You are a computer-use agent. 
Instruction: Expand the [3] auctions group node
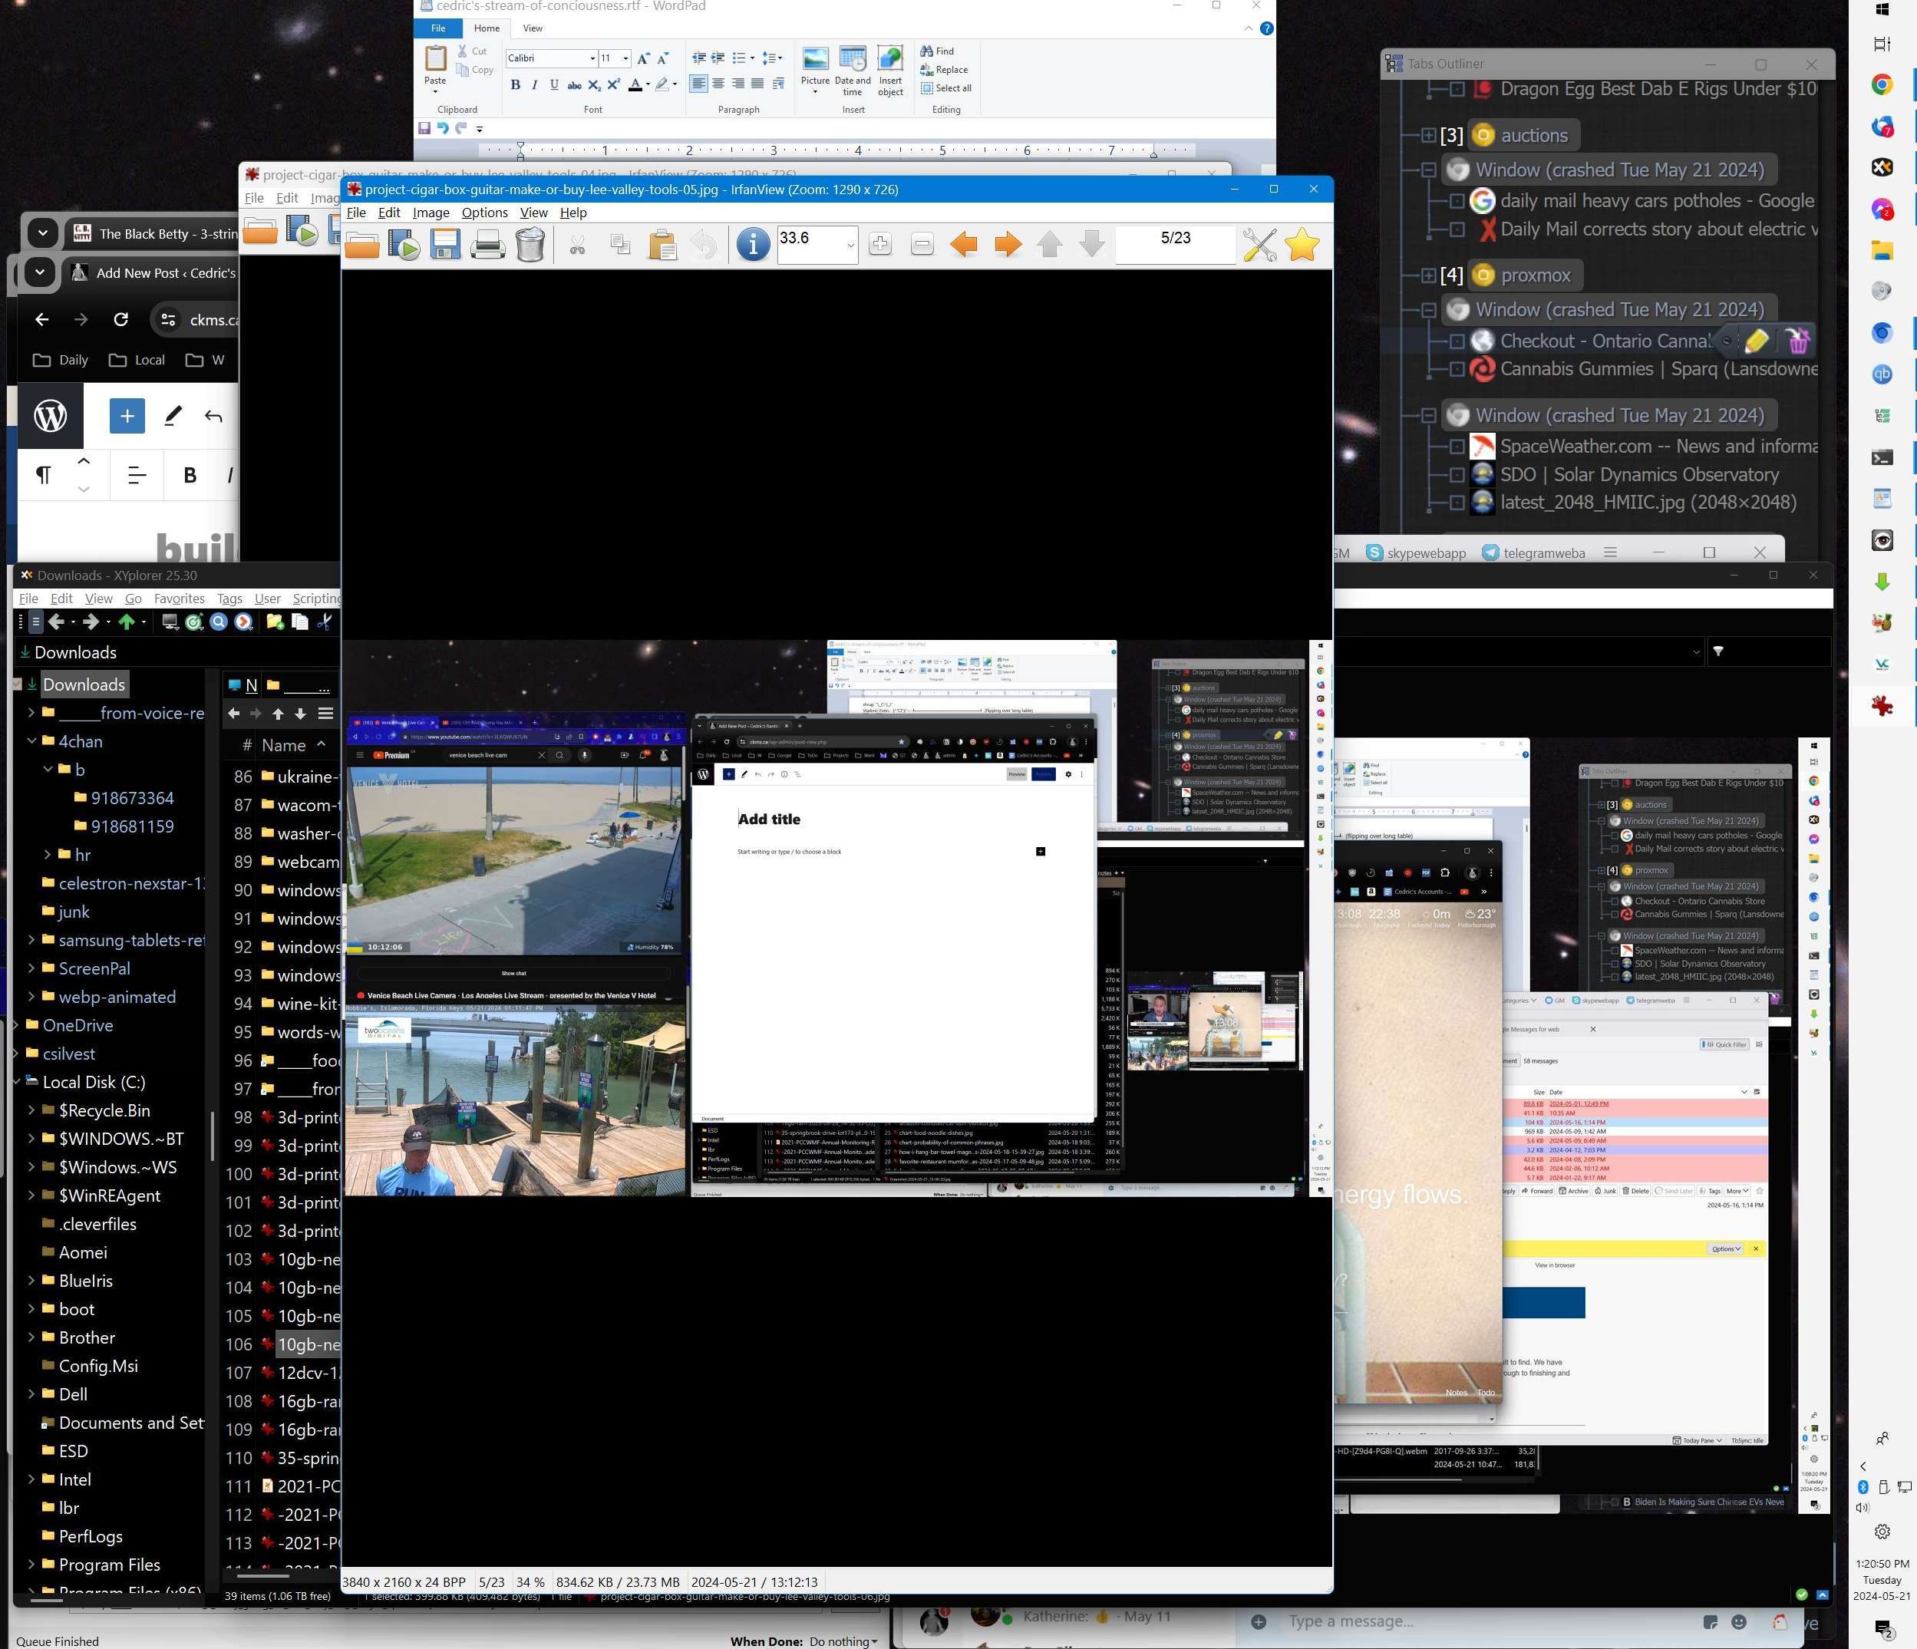(x=1428, y=135)
